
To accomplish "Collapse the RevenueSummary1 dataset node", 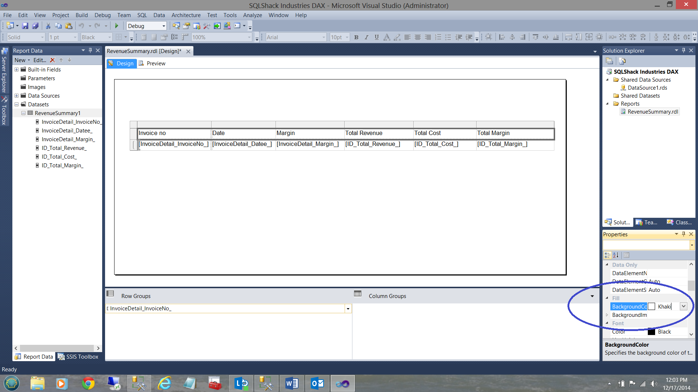I will pos(23,113).
